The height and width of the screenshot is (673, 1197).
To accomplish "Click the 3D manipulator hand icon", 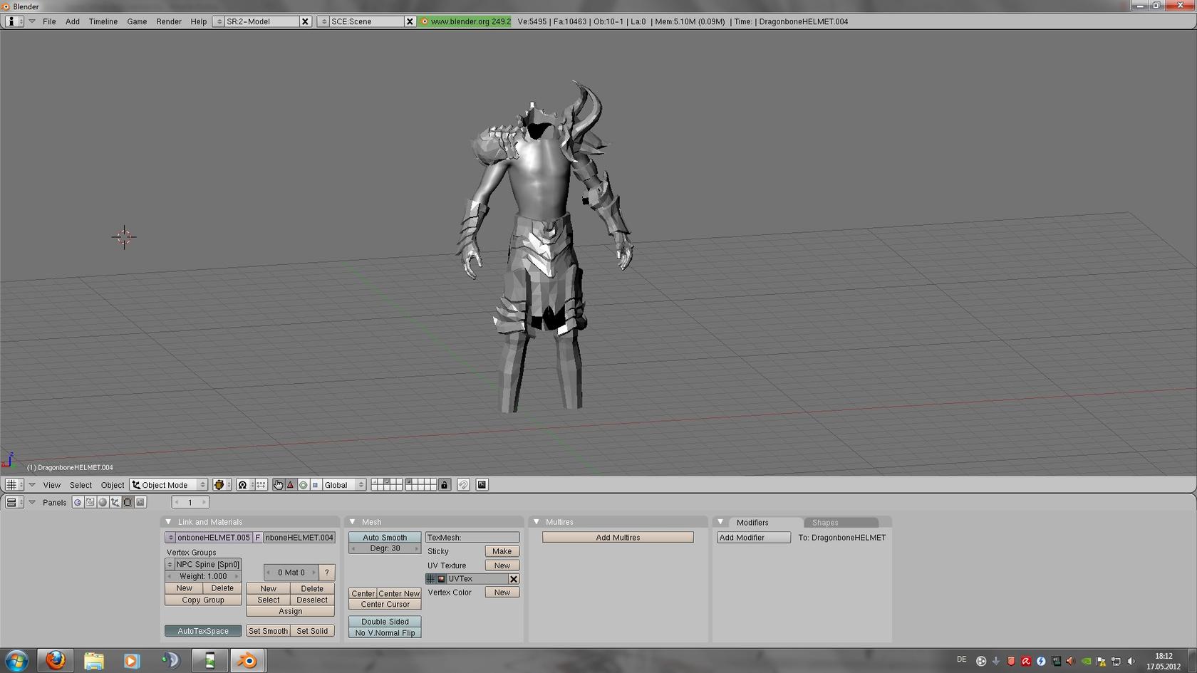I will point(278,485).
